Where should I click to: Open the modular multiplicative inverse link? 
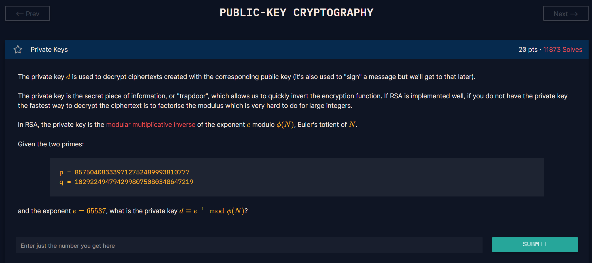click(151, 125)
